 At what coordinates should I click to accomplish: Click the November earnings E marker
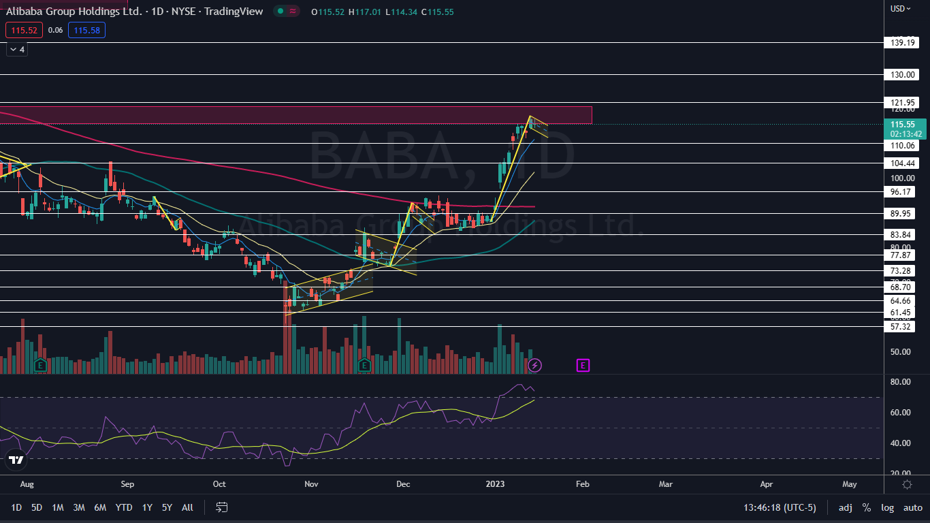click(364, 366)
